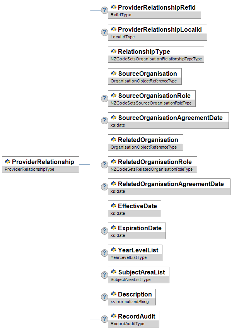This screenshot has width=239, height=329.
Task: Select the RelatedOrganisation element box
Action: pyautogui.click(x=148, y=140)
